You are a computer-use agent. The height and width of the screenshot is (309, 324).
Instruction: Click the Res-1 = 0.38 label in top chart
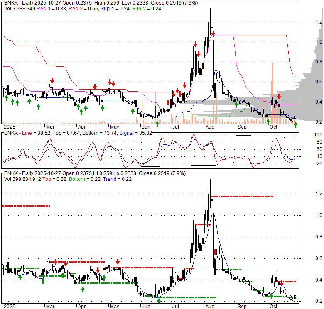(52, 9)
